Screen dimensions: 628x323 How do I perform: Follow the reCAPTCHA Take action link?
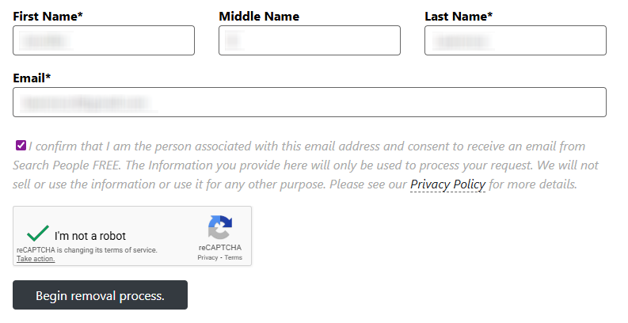[x=36, y=259]
